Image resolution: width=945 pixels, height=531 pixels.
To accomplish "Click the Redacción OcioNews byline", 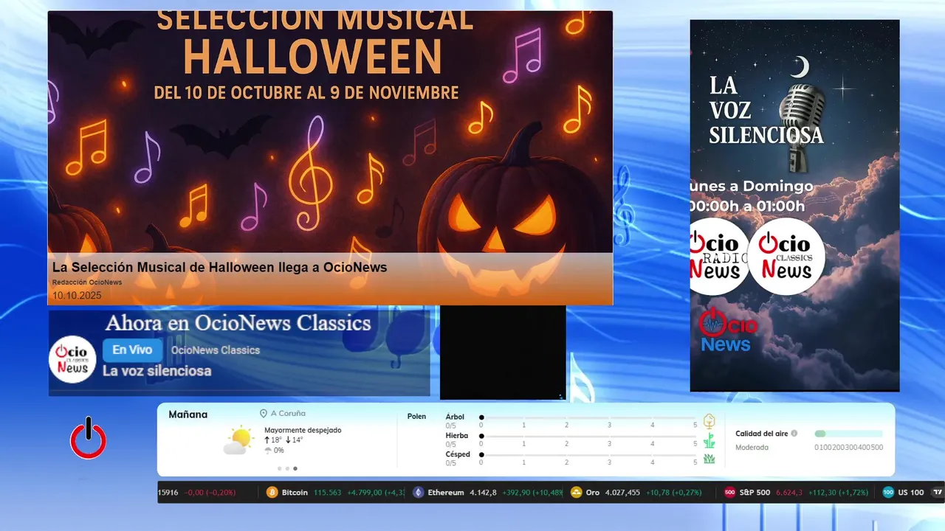I will coord(87,282).
